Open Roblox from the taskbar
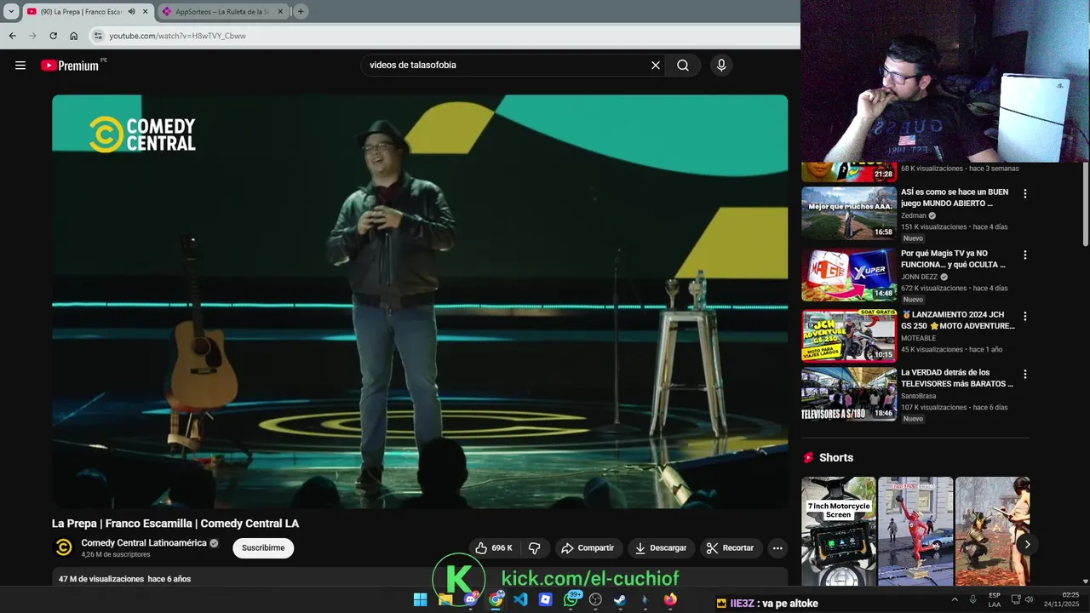This screenshot has height=613, width=1090. pos(546,600)
